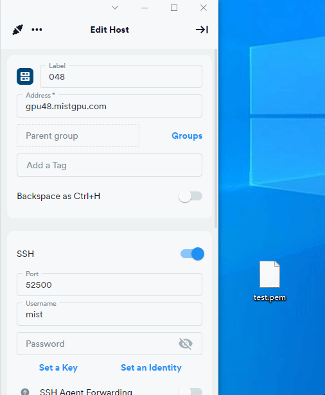Viewport: 325px width, 395px height.
Task: Click the host server icon beside Label
Action: (x=25, y=76)
